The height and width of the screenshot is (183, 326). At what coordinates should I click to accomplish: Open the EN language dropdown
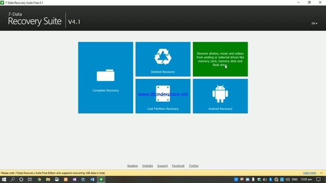click(x=314, y=23)
